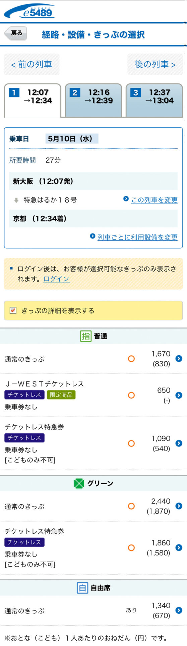
Task: Click arrow for グリーン 通常のきっぷ 2,440 yen
Action: (x=179, y=506)
